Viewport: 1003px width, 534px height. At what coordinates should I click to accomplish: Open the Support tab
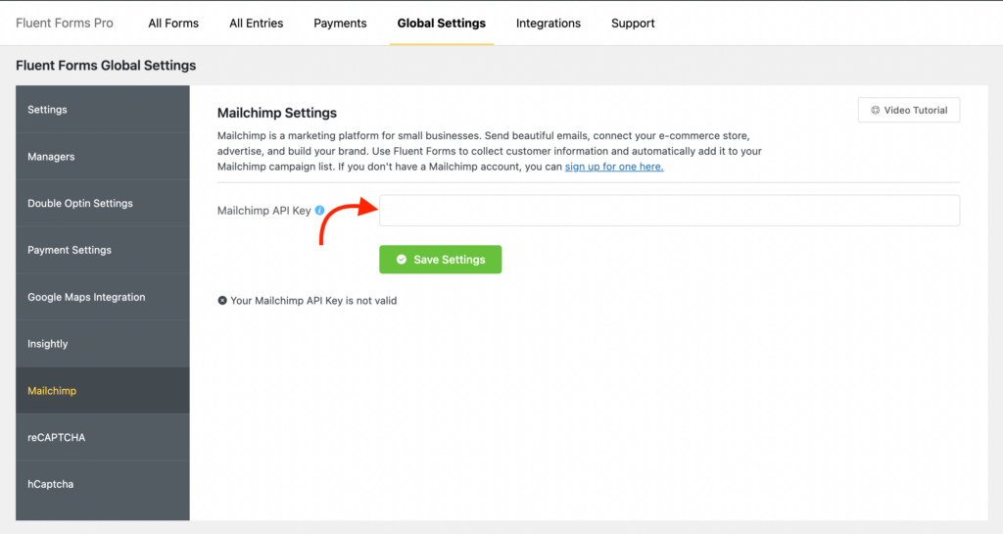click(x=633, y=23)
